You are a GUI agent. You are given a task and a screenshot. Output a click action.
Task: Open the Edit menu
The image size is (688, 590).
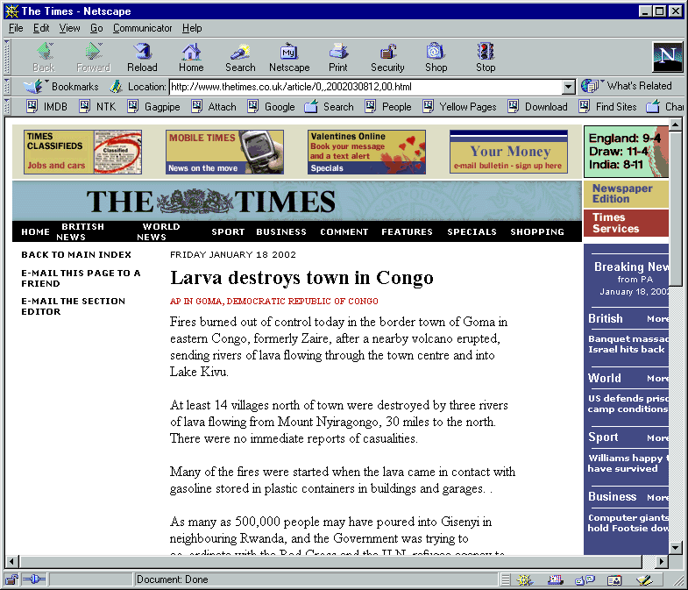41,28
